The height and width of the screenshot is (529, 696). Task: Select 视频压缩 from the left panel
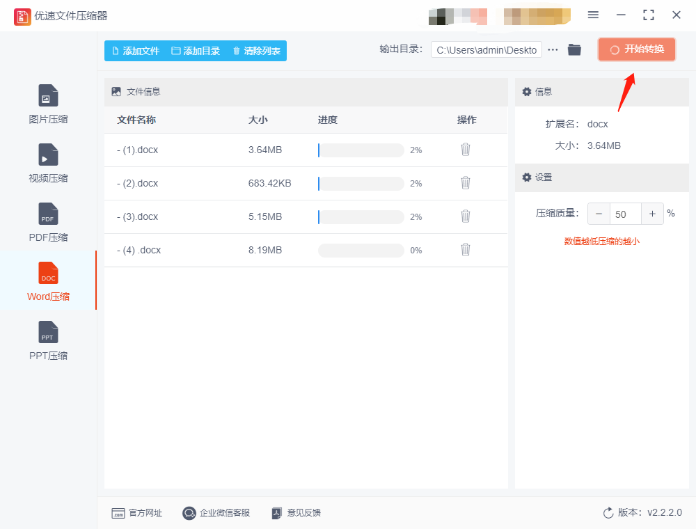[48, 162]
